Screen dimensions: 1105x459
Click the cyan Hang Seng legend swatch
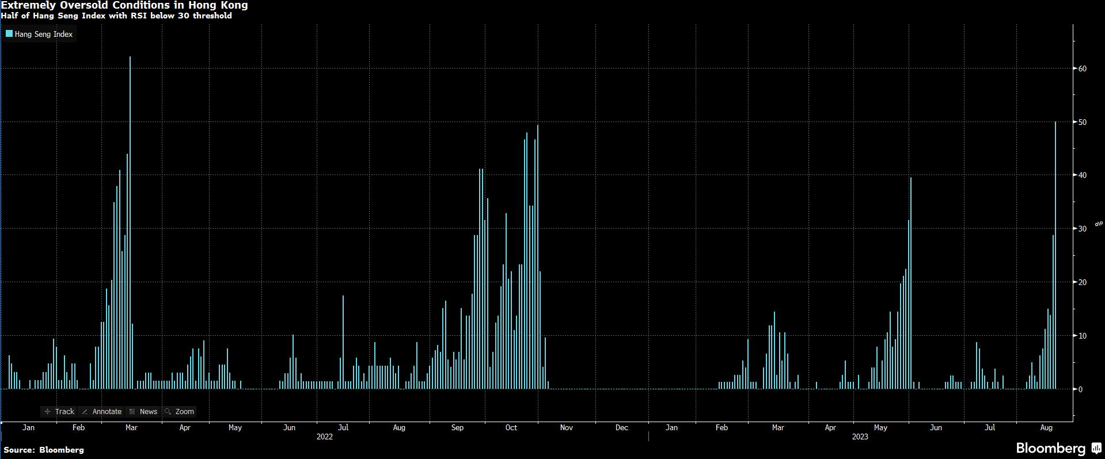coord(9,34)
